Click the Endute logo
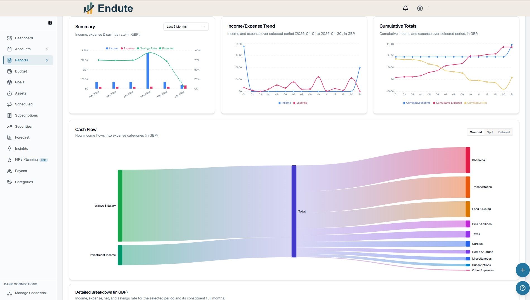Screen dimensions: 530x300 click(108, 8)
